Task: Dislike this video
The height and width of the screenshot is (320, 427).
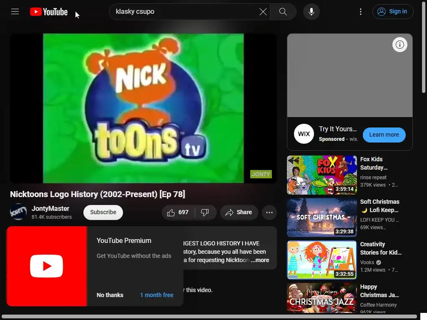Action: tap(205, 212)
